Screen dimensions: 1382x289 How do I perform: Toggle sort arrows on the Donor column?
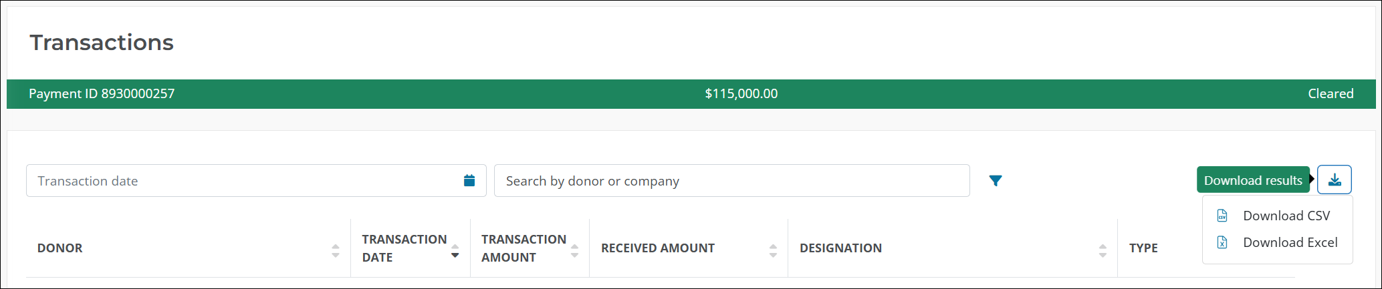[336, 251]
